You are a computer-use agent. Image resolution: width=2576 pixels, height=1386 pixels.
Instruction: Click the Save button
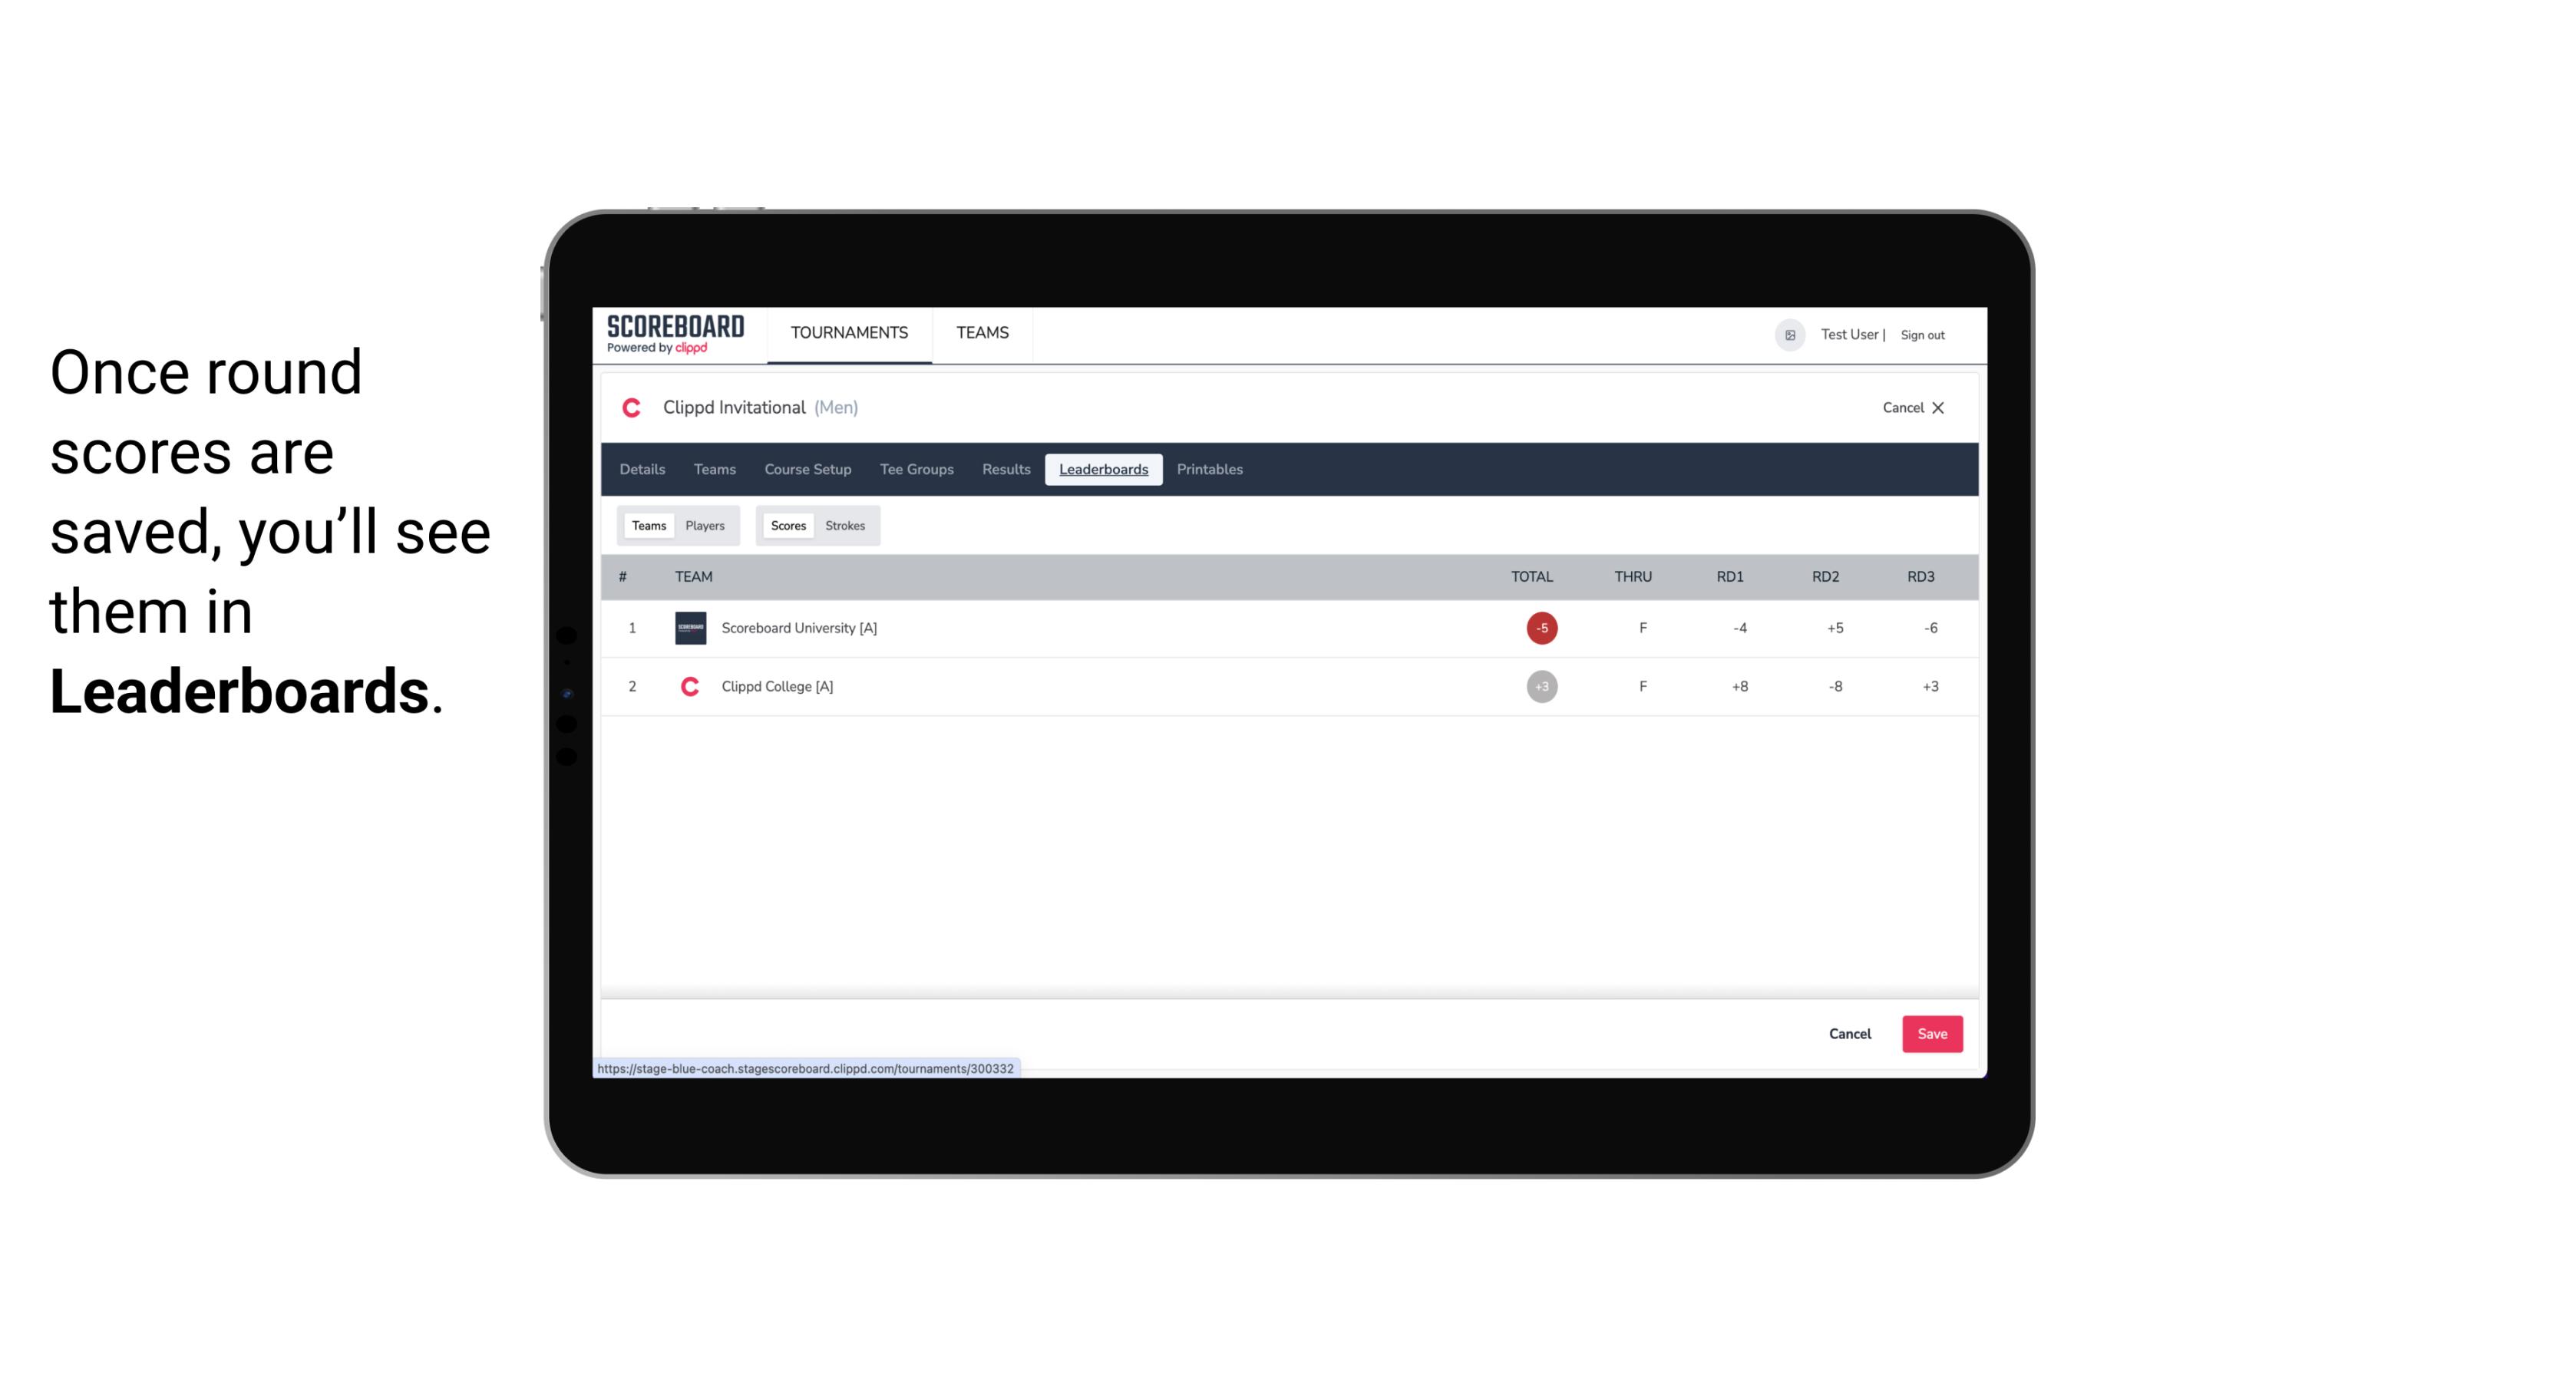(1930, 1033)
